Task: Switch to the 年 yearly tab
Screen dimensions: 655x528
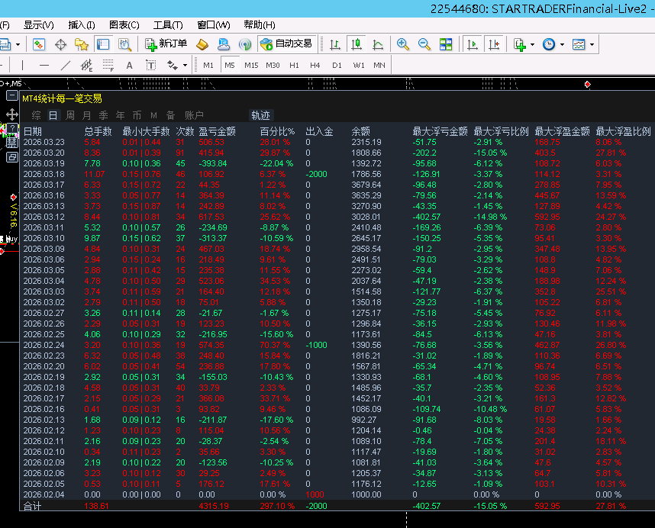Action: pos(121,115)
